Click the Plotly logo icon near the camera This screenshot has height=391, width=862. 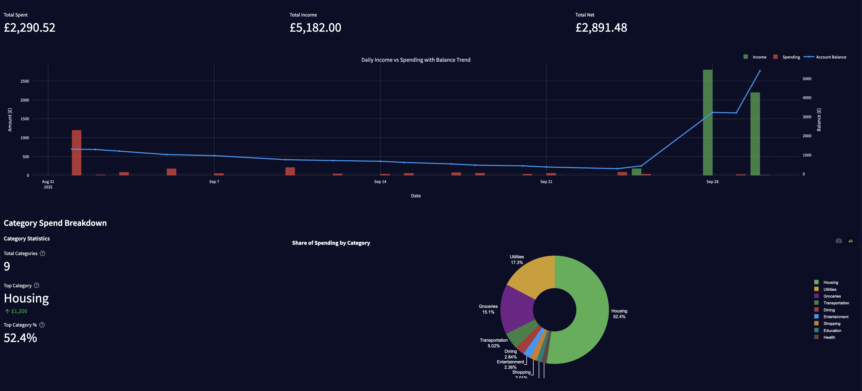click(850, 241)
